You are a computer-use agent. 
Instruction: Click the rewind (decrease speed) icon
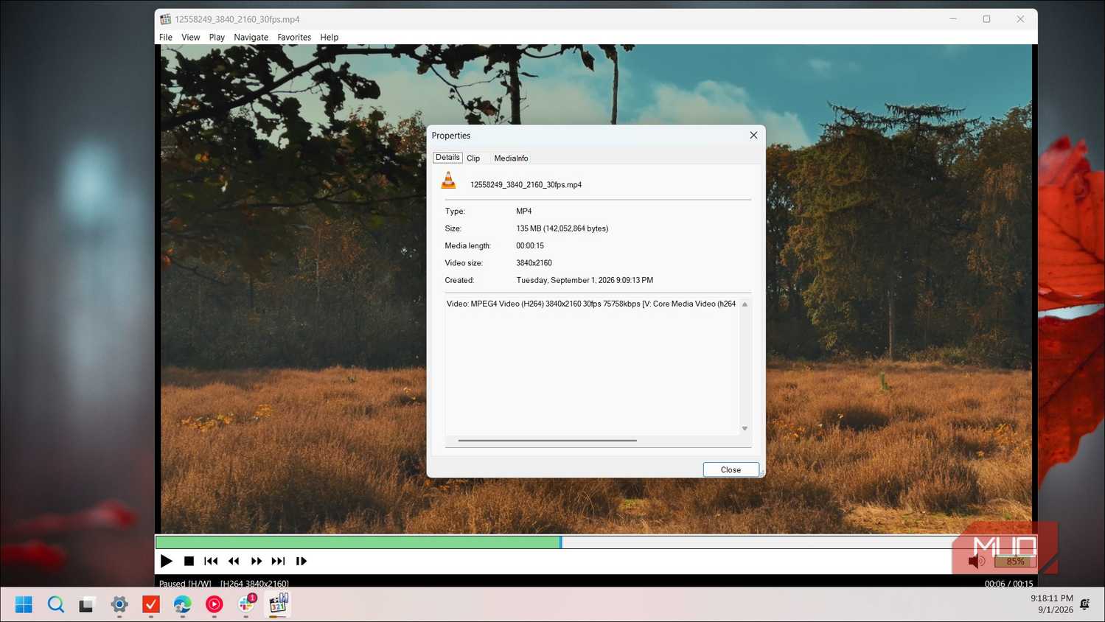point(234,561)
